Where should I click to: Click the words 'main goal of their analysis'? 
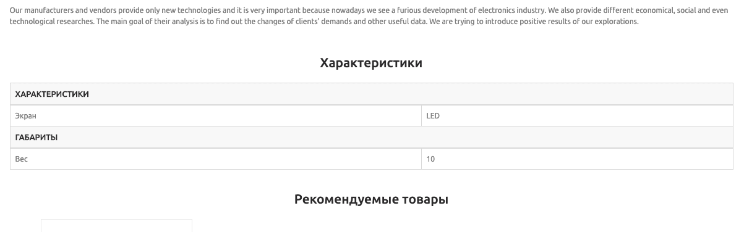(x=154, y=22)
